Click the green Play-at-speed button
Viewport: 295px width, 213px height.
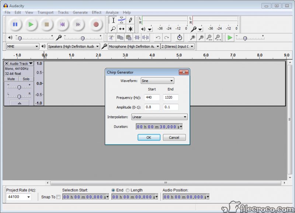click(x=230, y=38)
